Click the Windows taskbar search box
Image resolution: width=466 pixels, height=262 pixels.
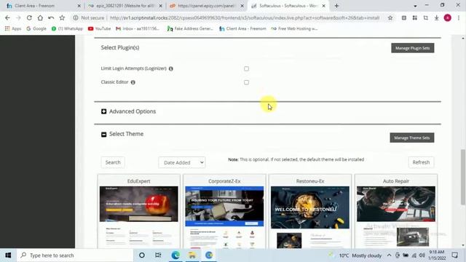tap(75, 255)
